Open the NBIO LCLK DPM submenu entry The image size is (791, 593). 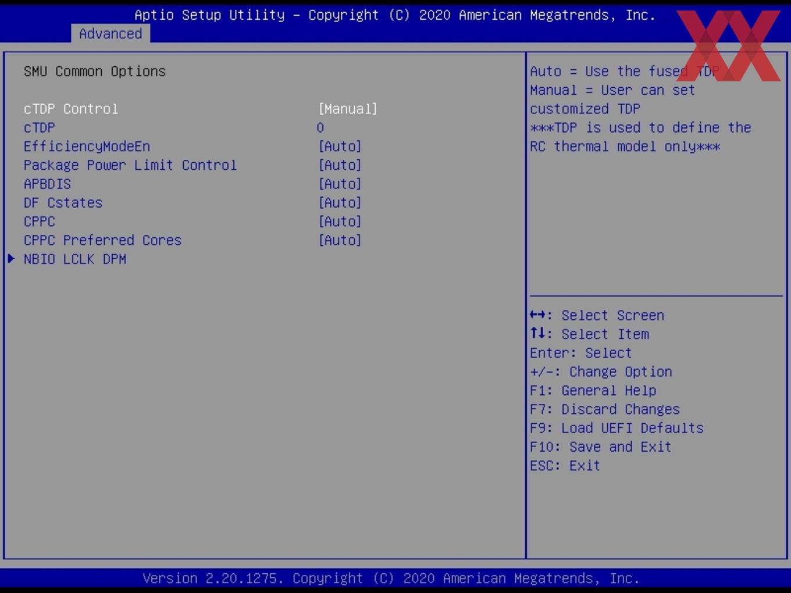pos(75,259)
